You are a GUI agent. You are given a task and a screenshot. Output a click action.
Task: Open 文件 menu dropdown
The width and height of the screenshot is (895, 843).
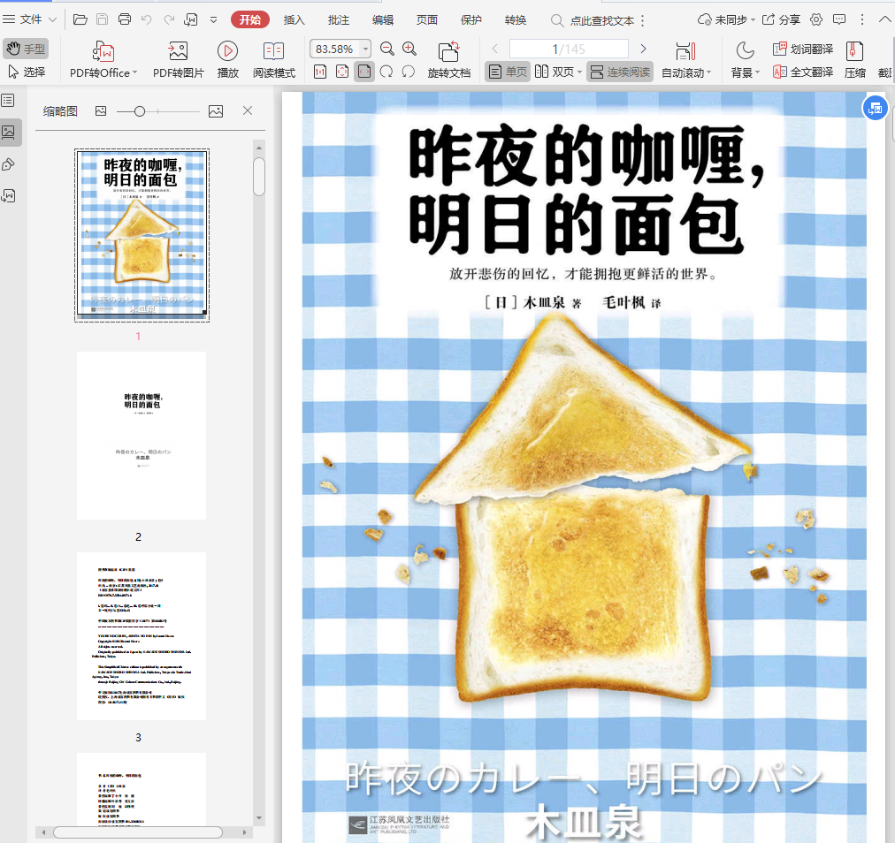[x=30, y=20]
